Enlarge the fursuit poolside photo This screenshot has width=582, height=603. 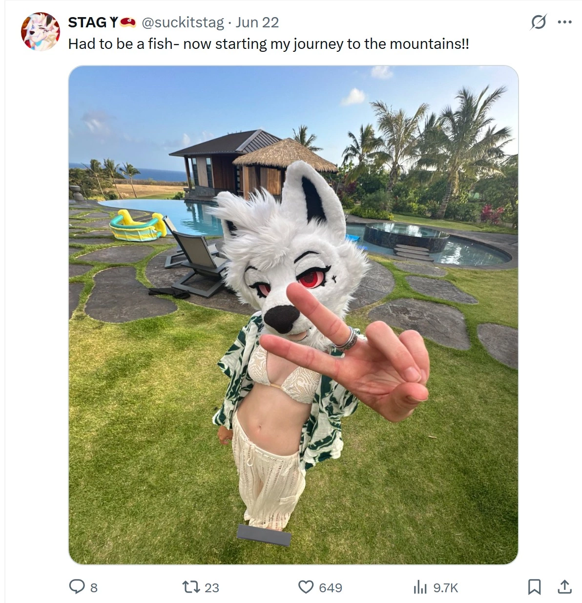point(293,315)
